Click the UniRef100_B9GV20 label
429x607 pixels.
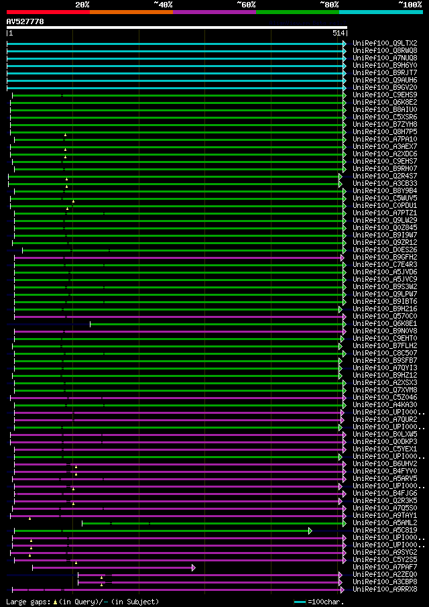[385, 87]
